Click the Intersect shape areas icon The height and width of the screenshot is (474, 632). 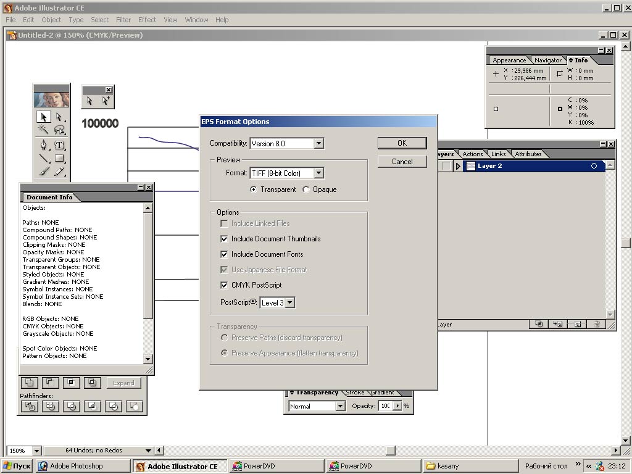[72, 383]
